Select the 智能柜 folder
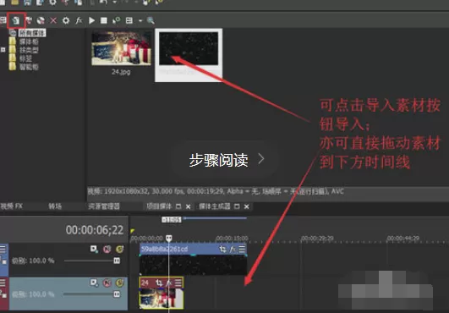The image size is (449, 313). point(29,67)
